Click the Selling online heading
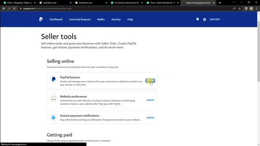The height and width of the screenshot is (146, 260). [x=61, y=61]
